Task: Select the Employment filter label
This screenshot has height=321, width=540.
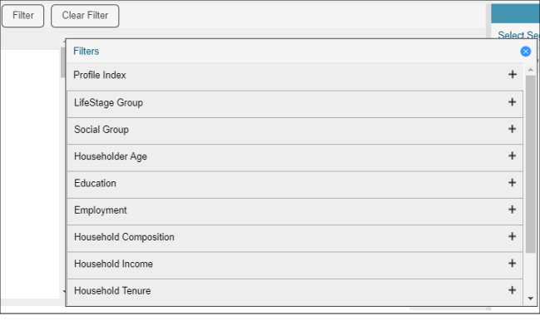Action: [x=101, y=210]
